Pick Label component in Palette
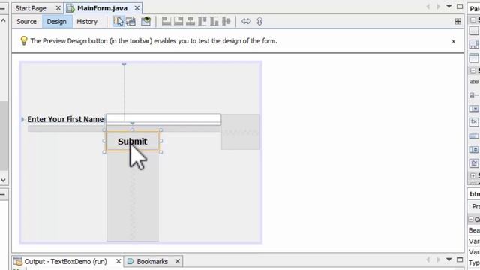The width and height of the screenshot is (480, 270). pos(474,82)
